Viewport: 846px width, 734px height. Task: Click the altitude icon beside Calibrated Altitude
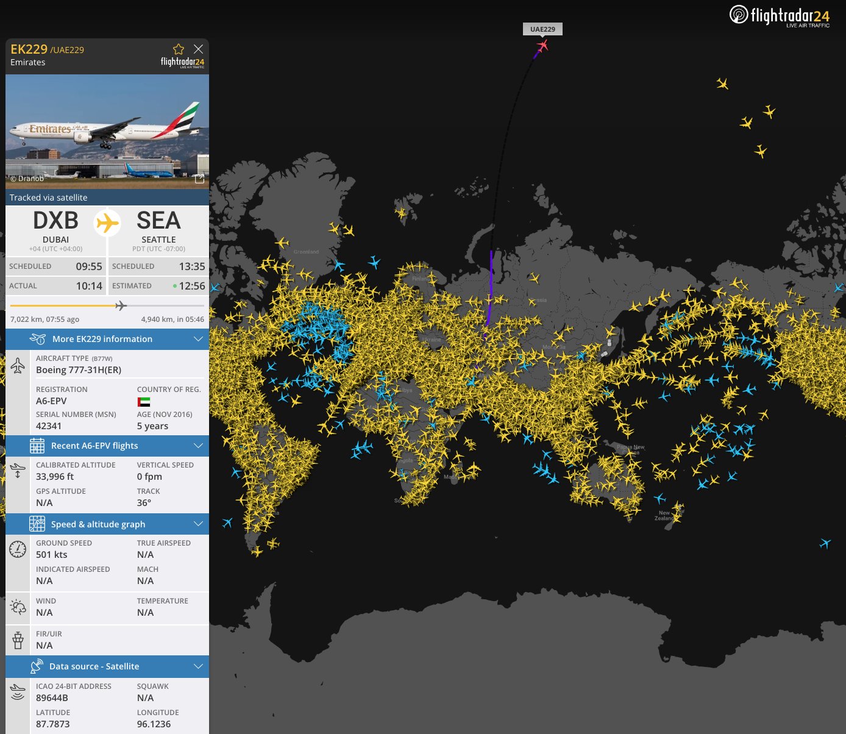(18, 471)
